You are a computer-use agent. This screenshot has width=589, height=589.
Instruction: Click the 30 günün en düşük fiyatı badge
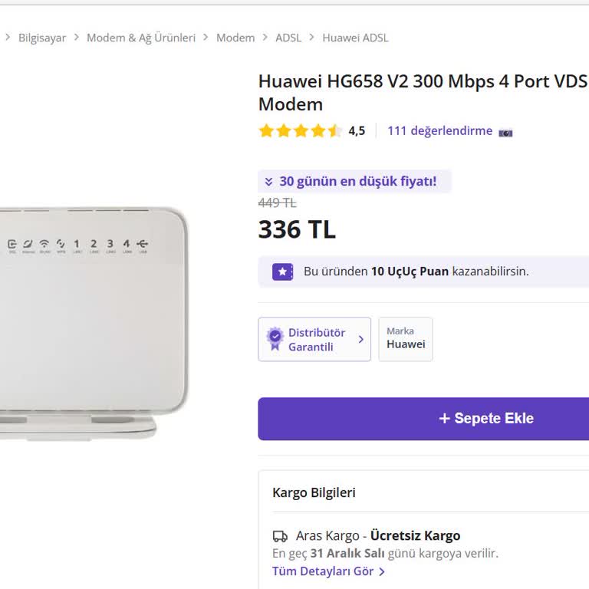click(x=354, y=182)
